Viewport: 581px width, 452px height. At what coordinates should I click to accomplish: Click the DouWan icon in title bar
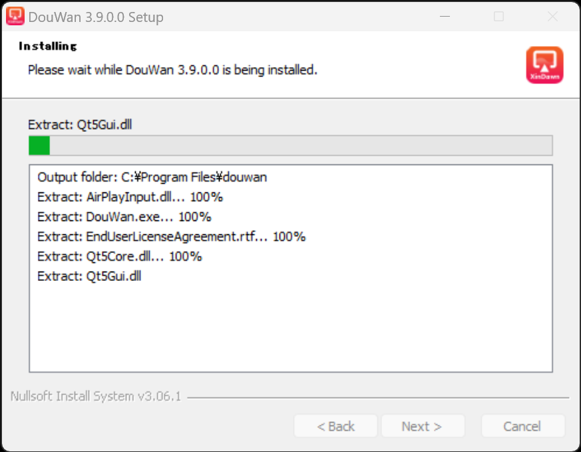tap(15, 17)
